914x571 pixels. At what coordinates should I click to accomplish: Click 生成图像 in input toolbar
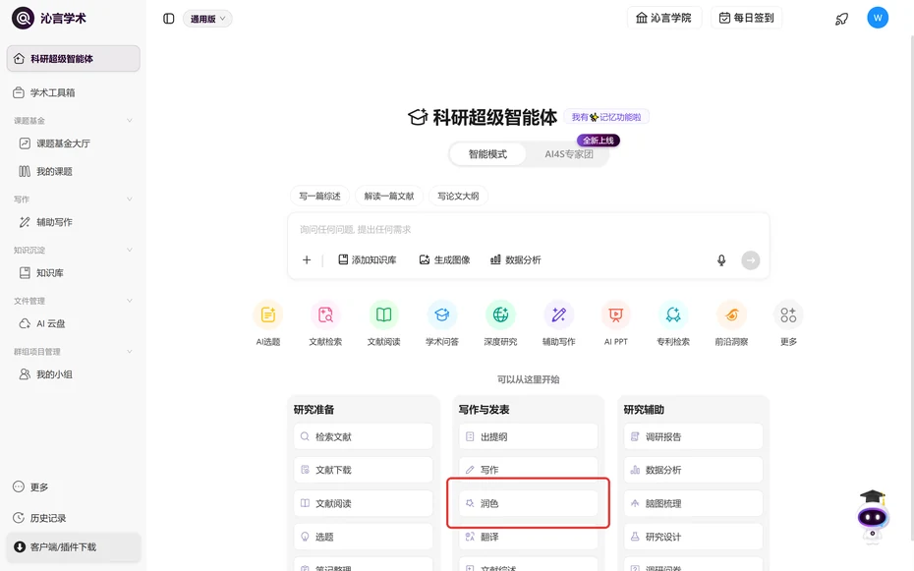pyautogui.click(x=444, y=259)
